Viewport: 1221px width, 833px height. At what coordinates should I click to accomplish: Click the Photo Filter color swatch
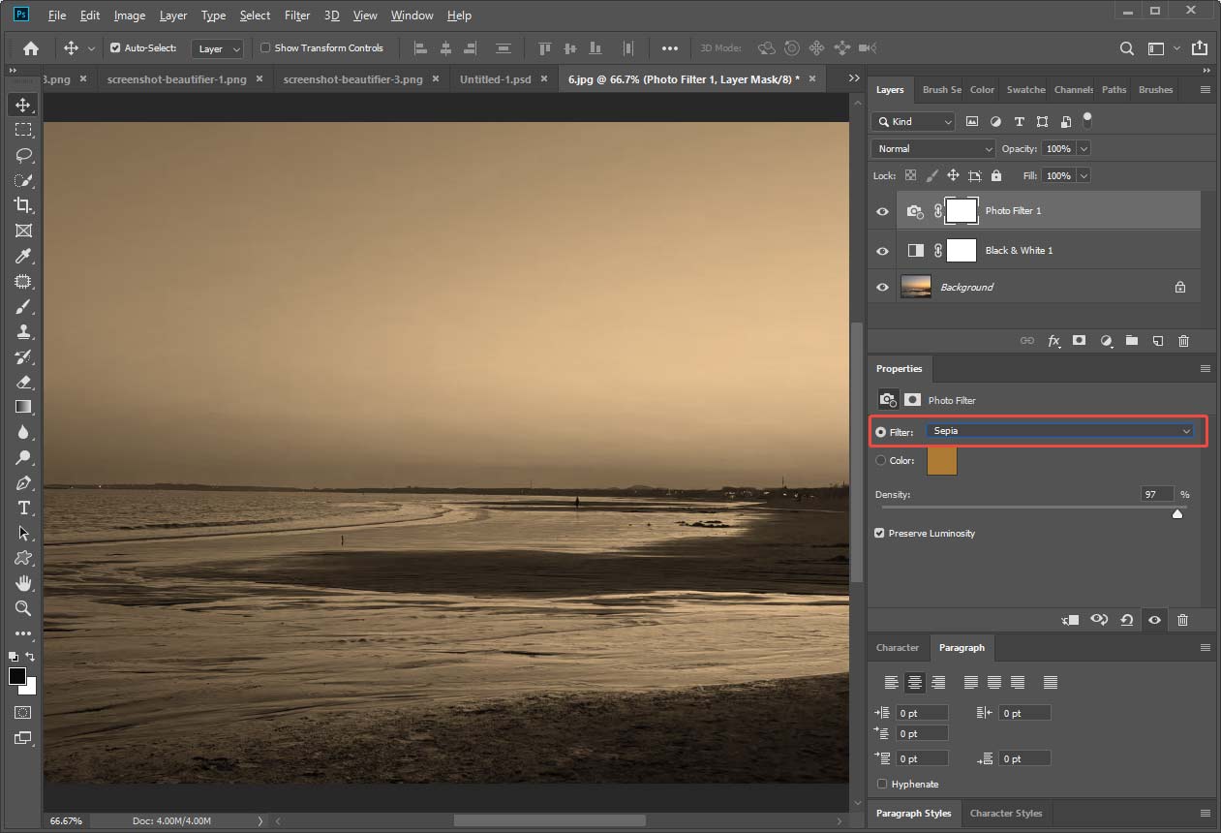[941, 461]
